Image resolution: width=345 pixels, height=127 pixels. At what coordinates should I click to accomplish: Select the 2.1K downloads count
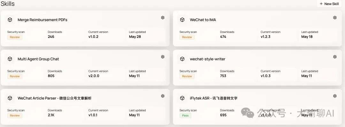pyautogui.click(x=51, y=115)
